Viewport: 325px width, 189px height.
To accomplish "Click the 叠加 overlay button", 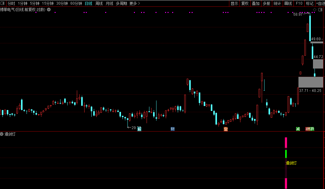I will (256, 3).
